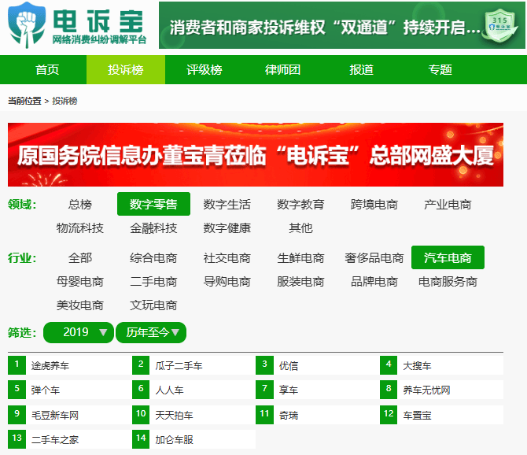The image size is (527, 455).
Task: Click the green 双通道 header banner
Action: 330,26
